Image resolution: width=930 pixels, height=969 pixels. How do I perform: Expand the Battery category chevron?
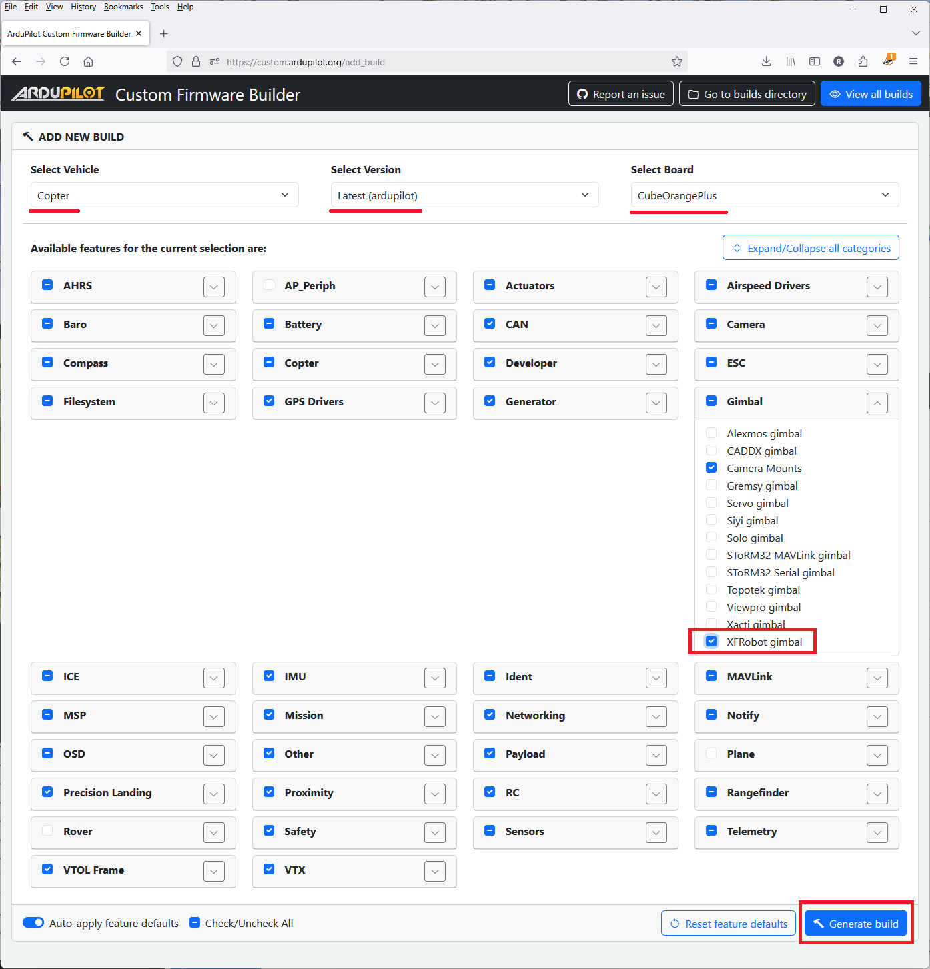(435, 325)
